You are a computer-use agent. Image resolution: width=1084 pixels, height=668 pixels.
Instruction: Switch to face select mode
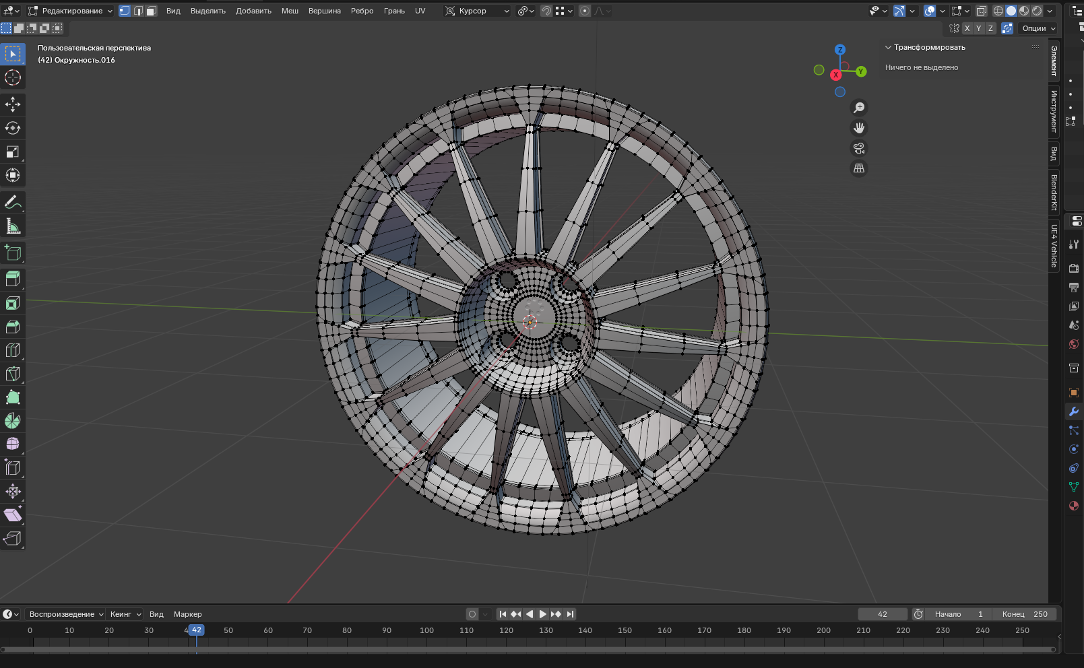click(152, 11)
